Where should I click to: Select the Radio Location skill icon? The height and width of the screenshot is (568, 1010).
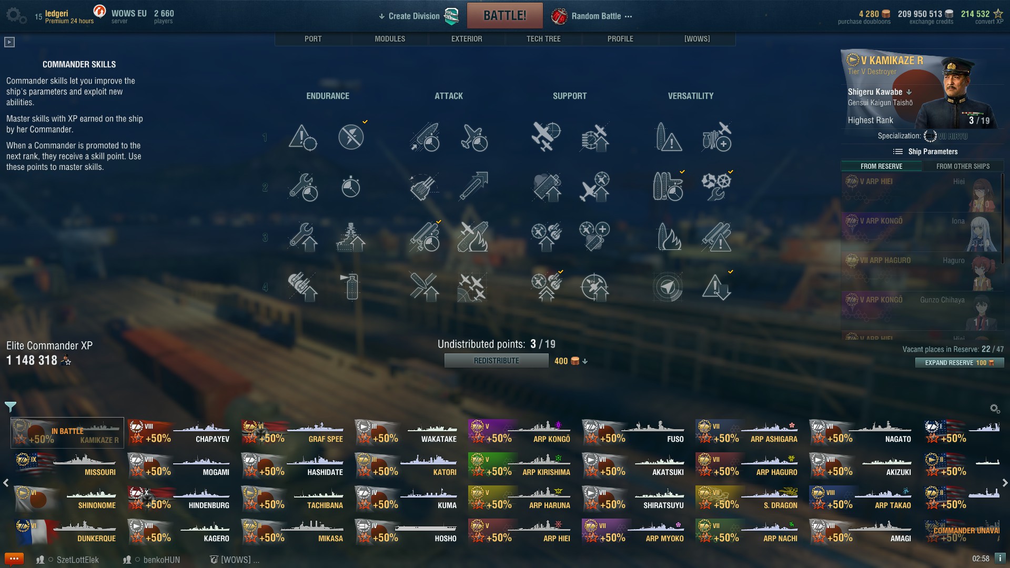tap(668, 287)
